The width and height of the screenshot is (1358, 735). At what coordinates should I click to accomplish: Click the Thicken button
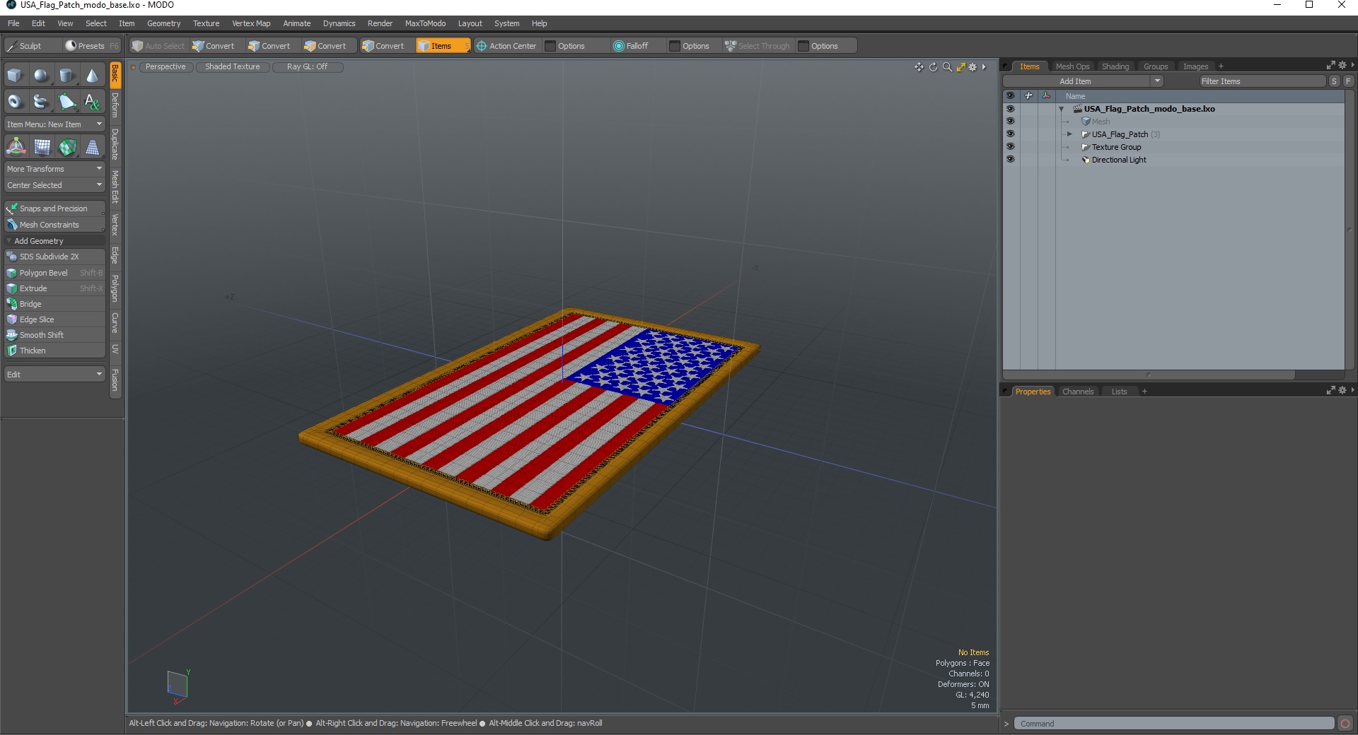coord(54,351)
